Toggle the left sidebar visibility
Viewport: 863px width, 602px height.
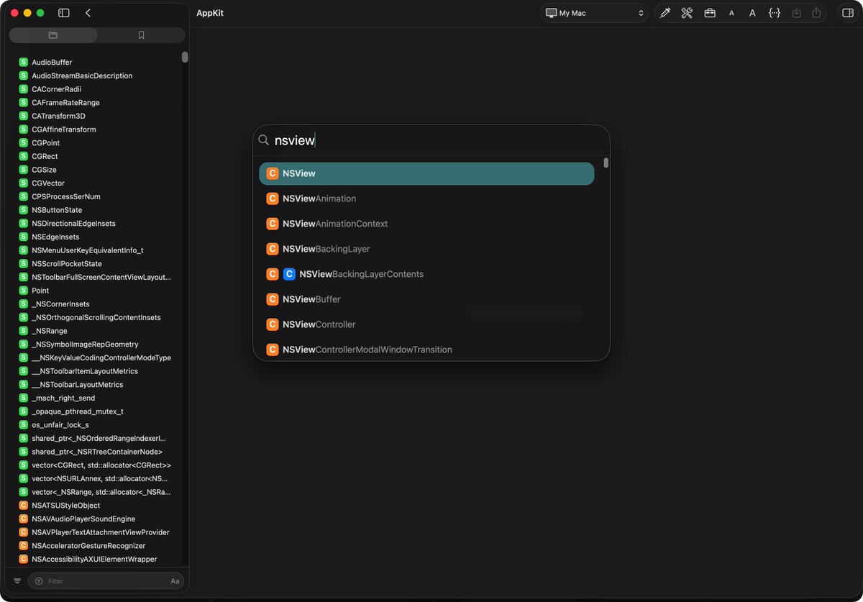pos(64,13)
